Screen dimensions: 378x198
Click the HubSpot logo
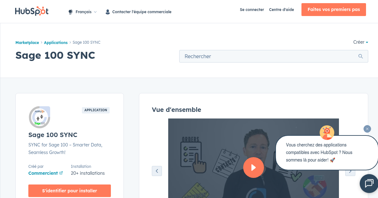pyautogui.click(x=31, y=11)
